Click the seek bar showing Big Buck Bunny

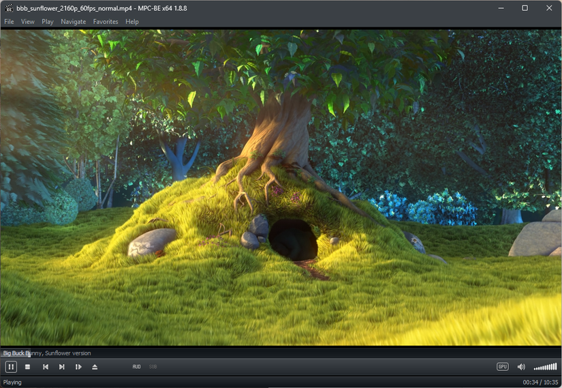coord(281,353)
